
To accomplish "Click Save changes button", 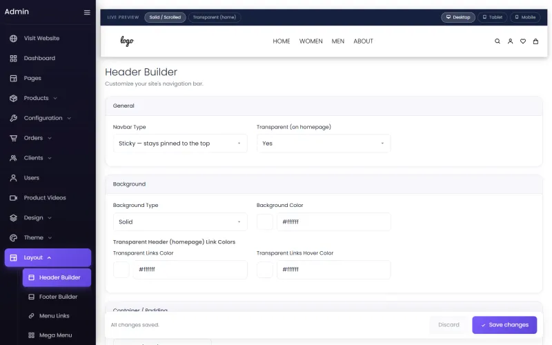I will point(504,325).
